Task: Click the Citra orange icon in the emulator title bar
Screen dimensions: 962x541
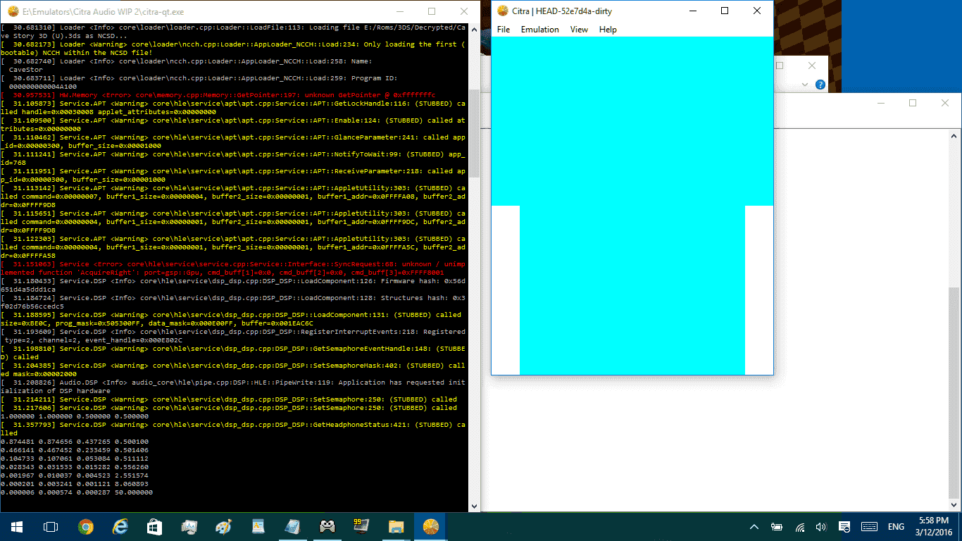Action: [503, 11]
